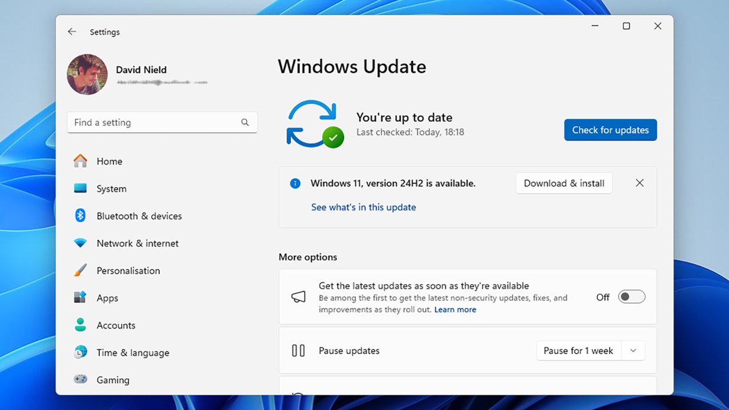This screenshot has height=410, width=729.
Task: Select Time & language from the navigation
Action: (x=80, y=352)
